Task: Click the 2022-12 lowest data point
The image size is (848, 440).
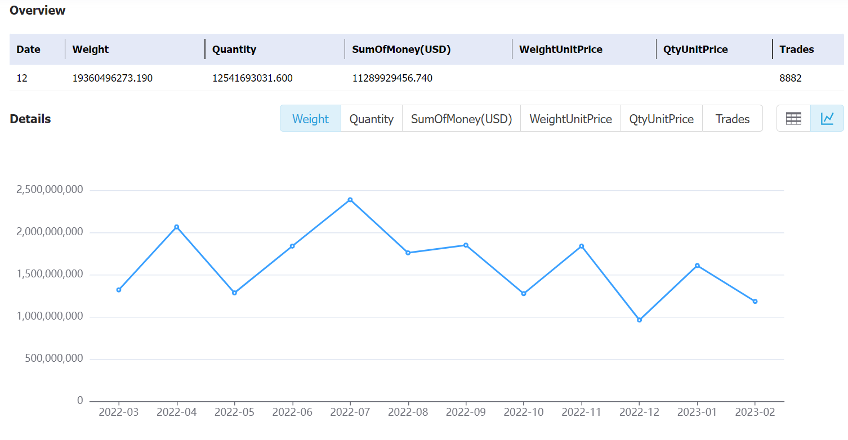Action: point(639,320)
